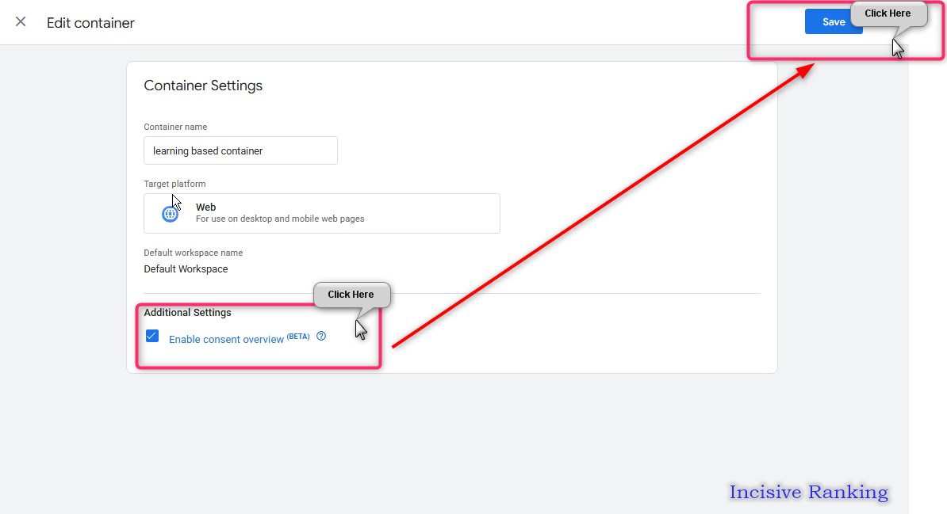
Task: Open the consent overview help icon
Action: [x=321, y=336]
